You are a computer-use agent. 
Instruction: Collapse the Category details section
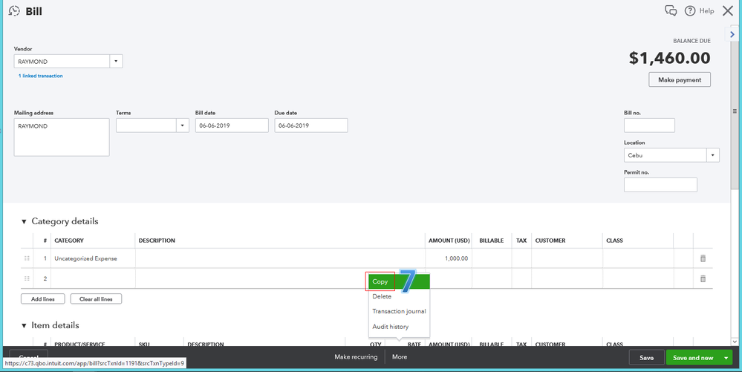pos(24,221)
